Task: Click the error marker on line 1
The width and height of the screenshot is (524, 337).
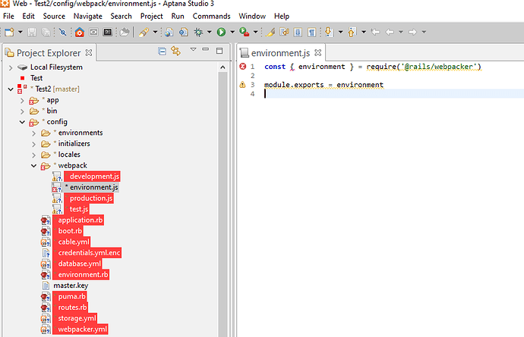Action: (242, 67)
